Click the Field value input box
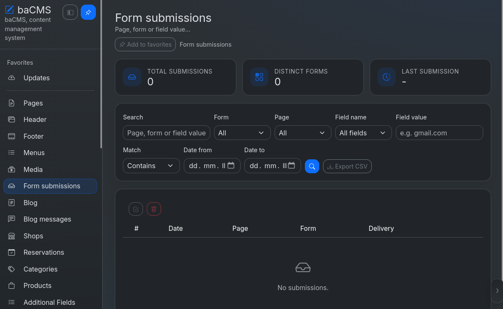 pyautogui.click(x=439, y=133)
